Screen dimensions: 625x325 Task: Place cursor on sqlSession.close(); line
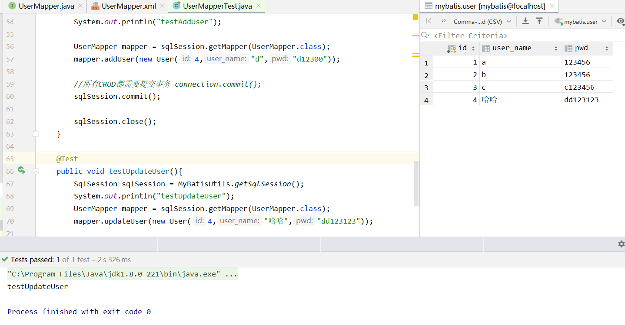click(x=115, y=121)
